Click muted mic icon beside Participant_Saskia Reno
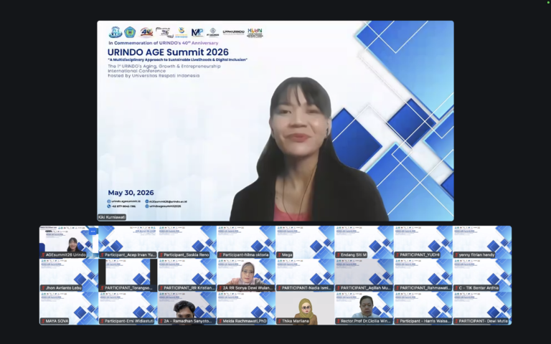Viewport: 551px width, 344px height. (x=161, y=255)
